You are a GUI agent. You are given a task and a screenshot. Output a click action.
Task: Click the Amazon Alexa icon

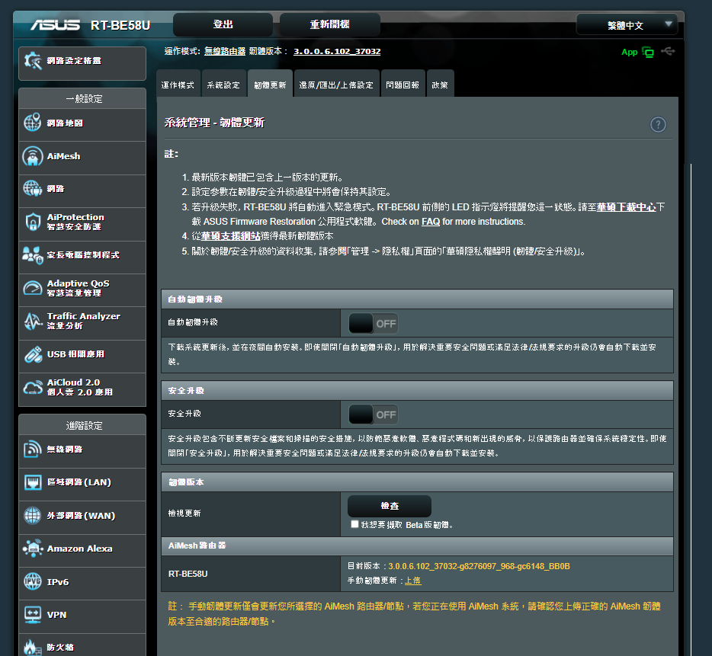tap(32, 549)
